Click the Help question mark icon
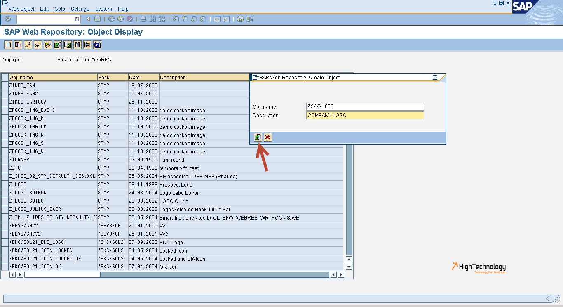Image resolution: width=563 pixels, height=307 pixels. pos(240,19)
